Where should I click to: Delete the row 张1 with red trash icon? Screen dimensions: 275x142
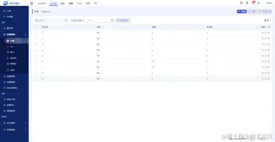coord(269,33)
